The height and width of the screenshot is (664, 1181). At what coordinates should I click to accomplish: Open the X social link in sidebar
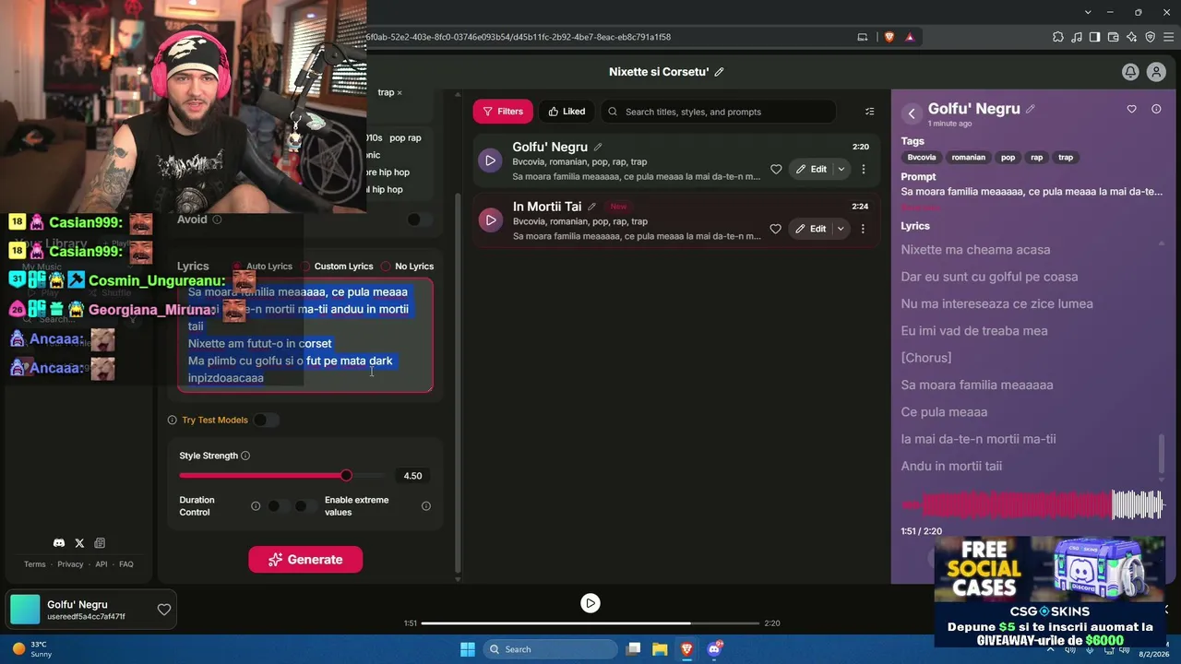point(79,543)
